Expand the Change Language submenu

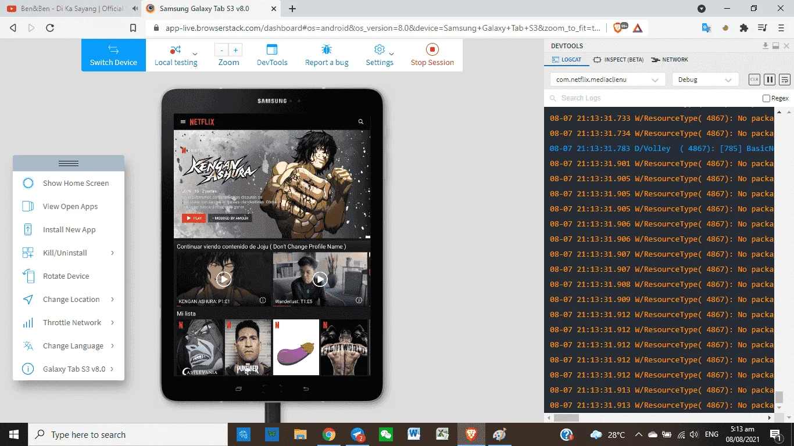pyautogui.click(x=69, y=346)
